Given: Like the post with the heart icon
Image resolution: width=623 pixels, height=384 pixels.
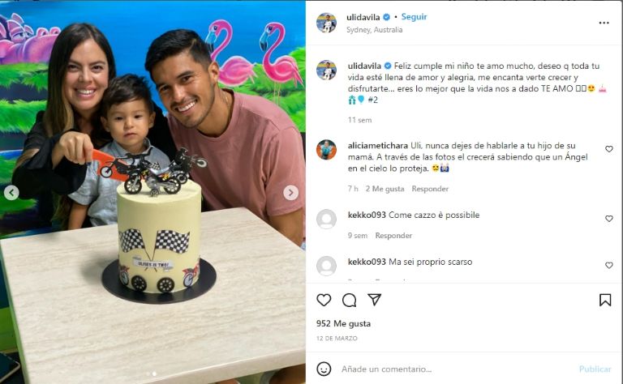Looking at the screenshot, I should 324,300.
